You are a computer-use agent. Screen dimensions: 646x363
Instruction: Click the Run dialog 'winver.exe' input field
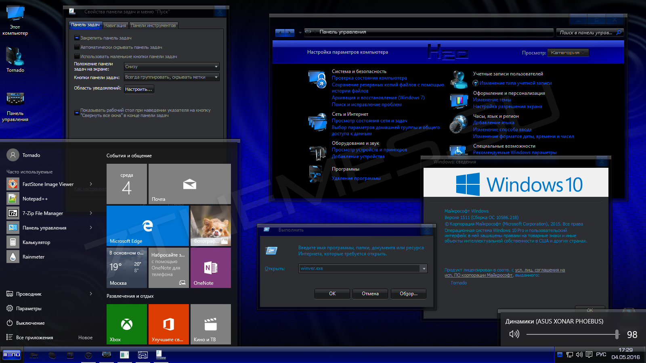(359, 269)
